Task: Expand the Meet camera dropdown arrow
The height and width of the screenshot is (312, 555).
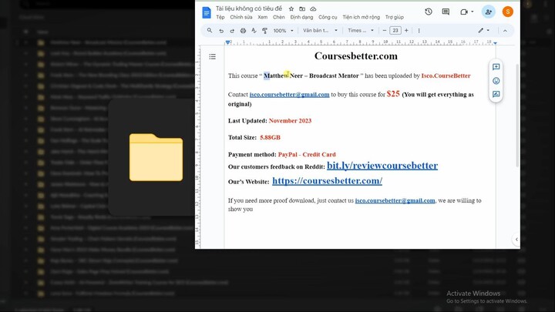Action: click(473, 12)
